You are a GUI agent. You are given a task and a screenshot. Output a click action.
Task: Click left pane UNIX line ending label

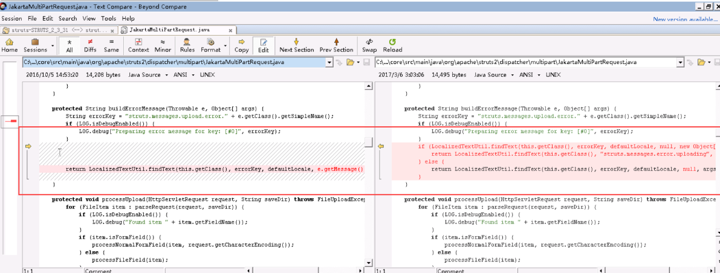click(x=207, y=75)
